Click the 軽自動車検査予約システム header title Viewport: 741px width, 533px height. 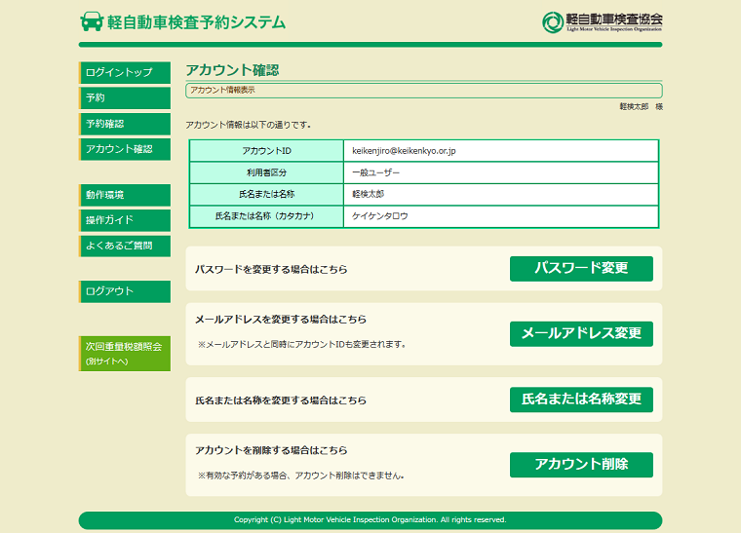click(196, 21)
